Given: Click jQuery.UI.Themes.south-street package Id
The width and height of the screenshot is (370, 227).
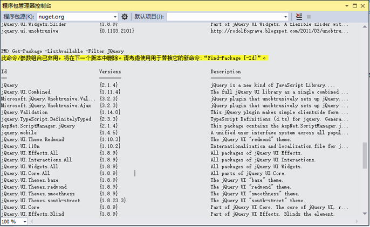Looking at the screenshot, I should [40, 201].
